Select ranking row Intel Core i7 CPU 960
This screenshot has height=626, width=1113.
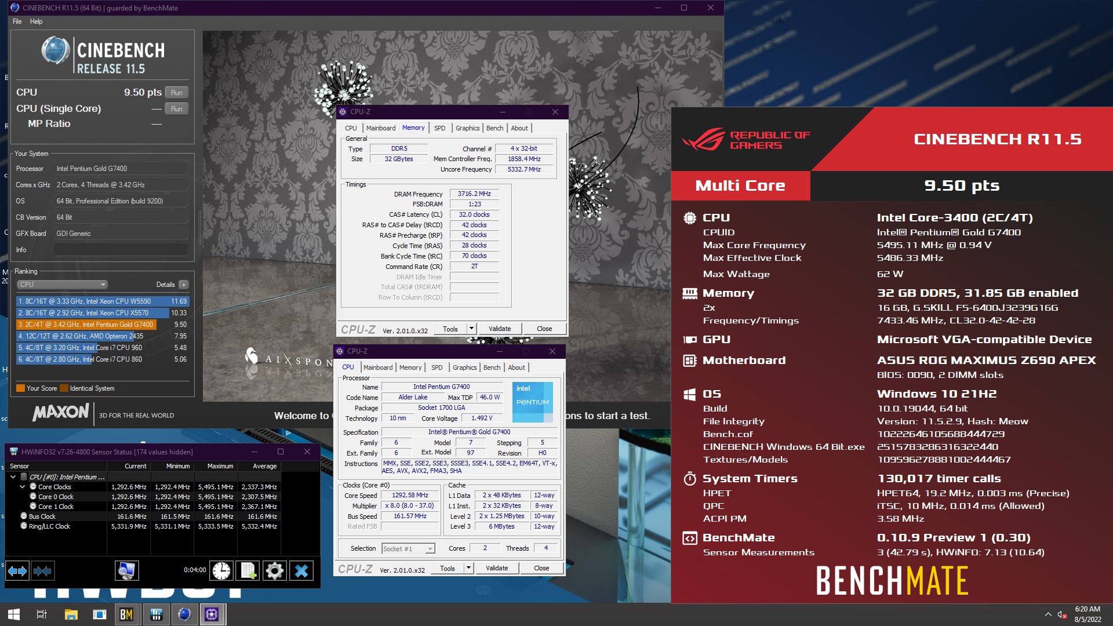point(103,348)
